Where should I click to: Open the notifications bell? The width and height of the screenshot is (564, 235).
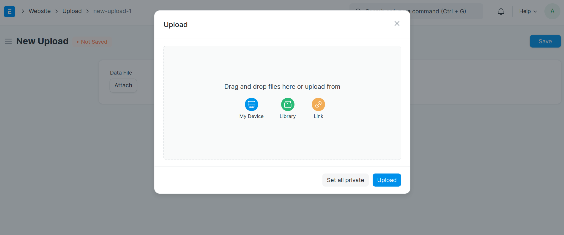click(x=501, y=11)
